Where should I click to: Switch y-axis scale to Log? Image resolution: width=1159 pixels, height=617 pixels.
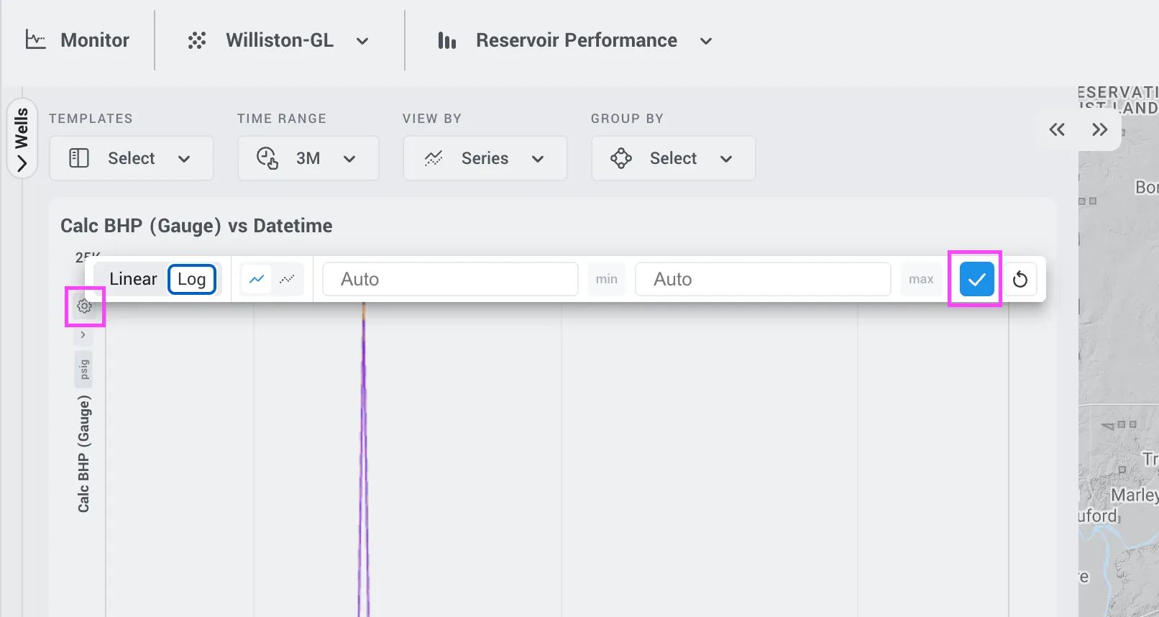pos(192,279)
